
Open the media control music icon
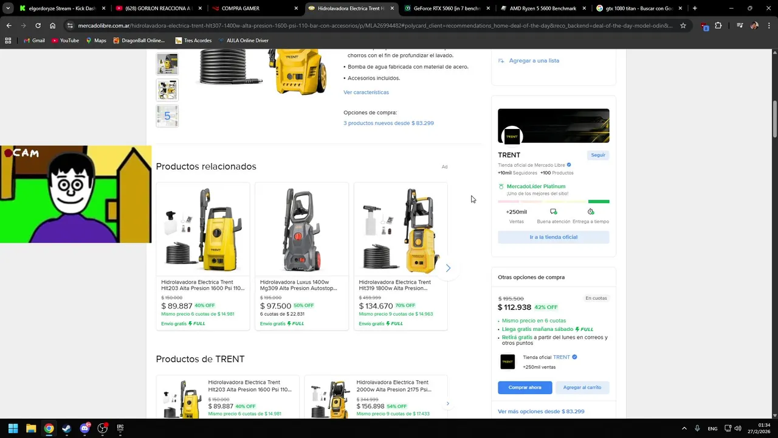[740, 26]
